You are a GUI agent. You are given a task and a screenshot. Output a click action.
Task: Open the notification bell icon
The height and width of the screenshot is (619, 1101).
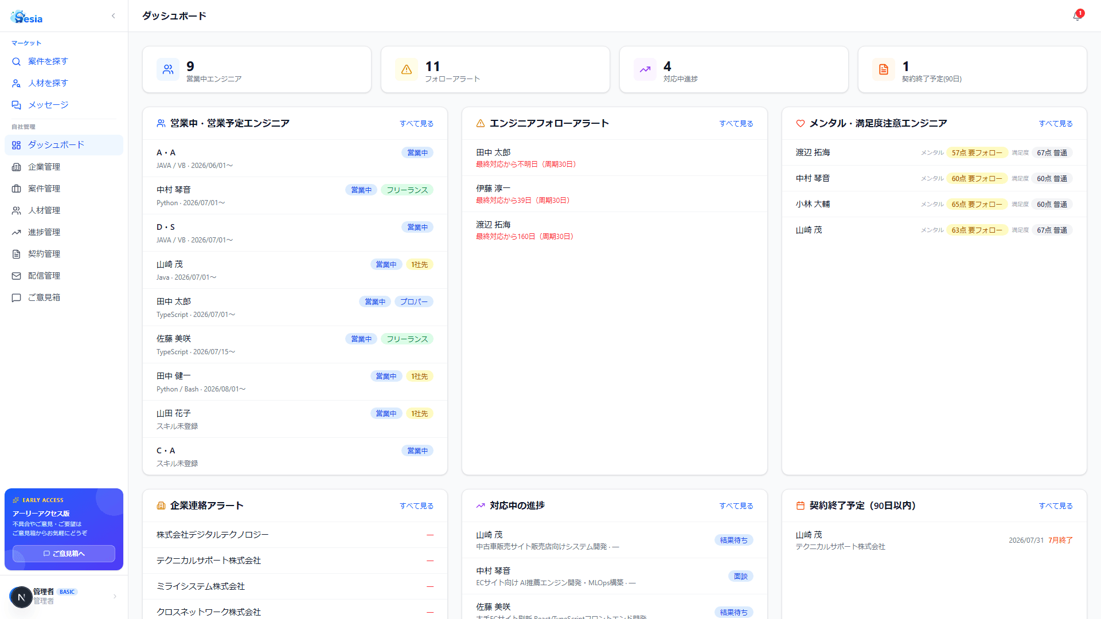point(1077,16)
